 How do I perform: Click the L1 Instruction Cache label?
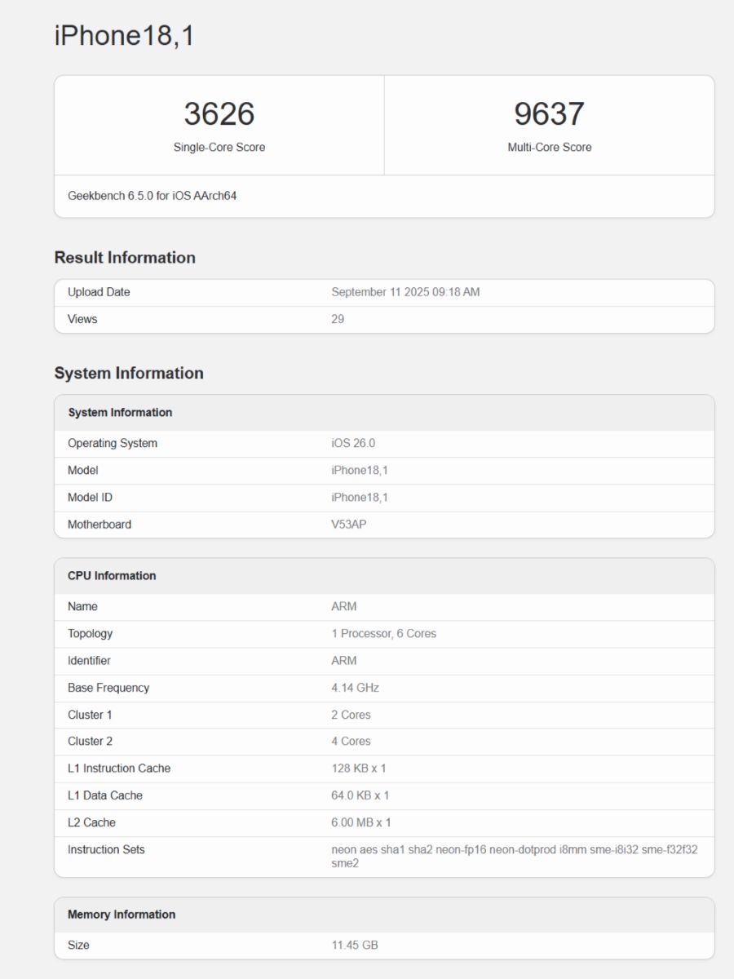119,768
